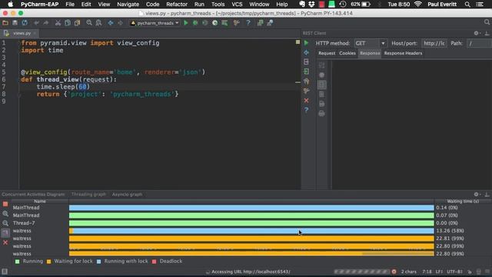Navigate forward with gray arrow icon
The width and height of the screenshot is (492, 277).
coord(120,22)
